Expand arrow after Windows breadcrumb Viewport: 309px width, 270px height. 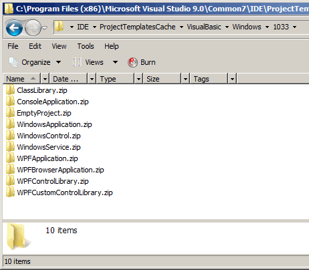pyautogui.click(x=267, y=27)
